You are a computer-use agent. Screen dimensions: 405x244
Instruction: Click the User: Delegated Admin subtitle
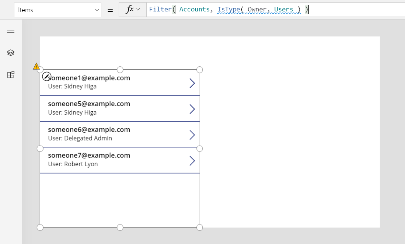(80, 138)
